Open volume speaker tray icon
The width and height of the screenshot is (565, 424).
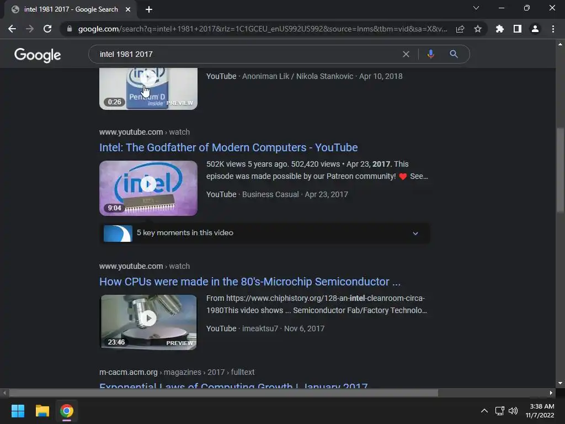(x=513, y=411)
